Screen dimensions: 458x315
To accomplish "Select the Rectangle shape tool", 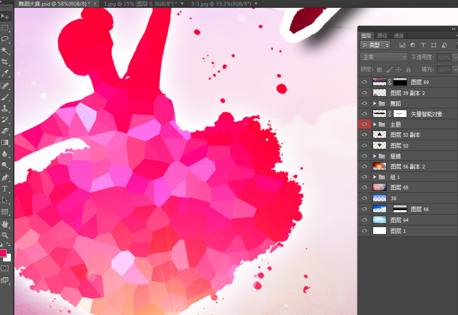I will 5,211.
